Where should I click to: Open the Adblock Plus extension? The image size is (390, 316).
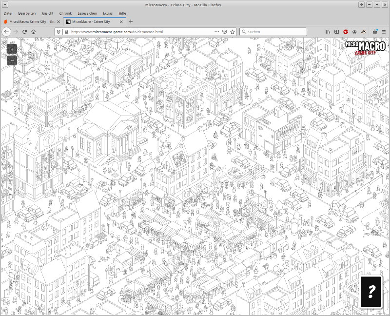[x=346, y=32]
